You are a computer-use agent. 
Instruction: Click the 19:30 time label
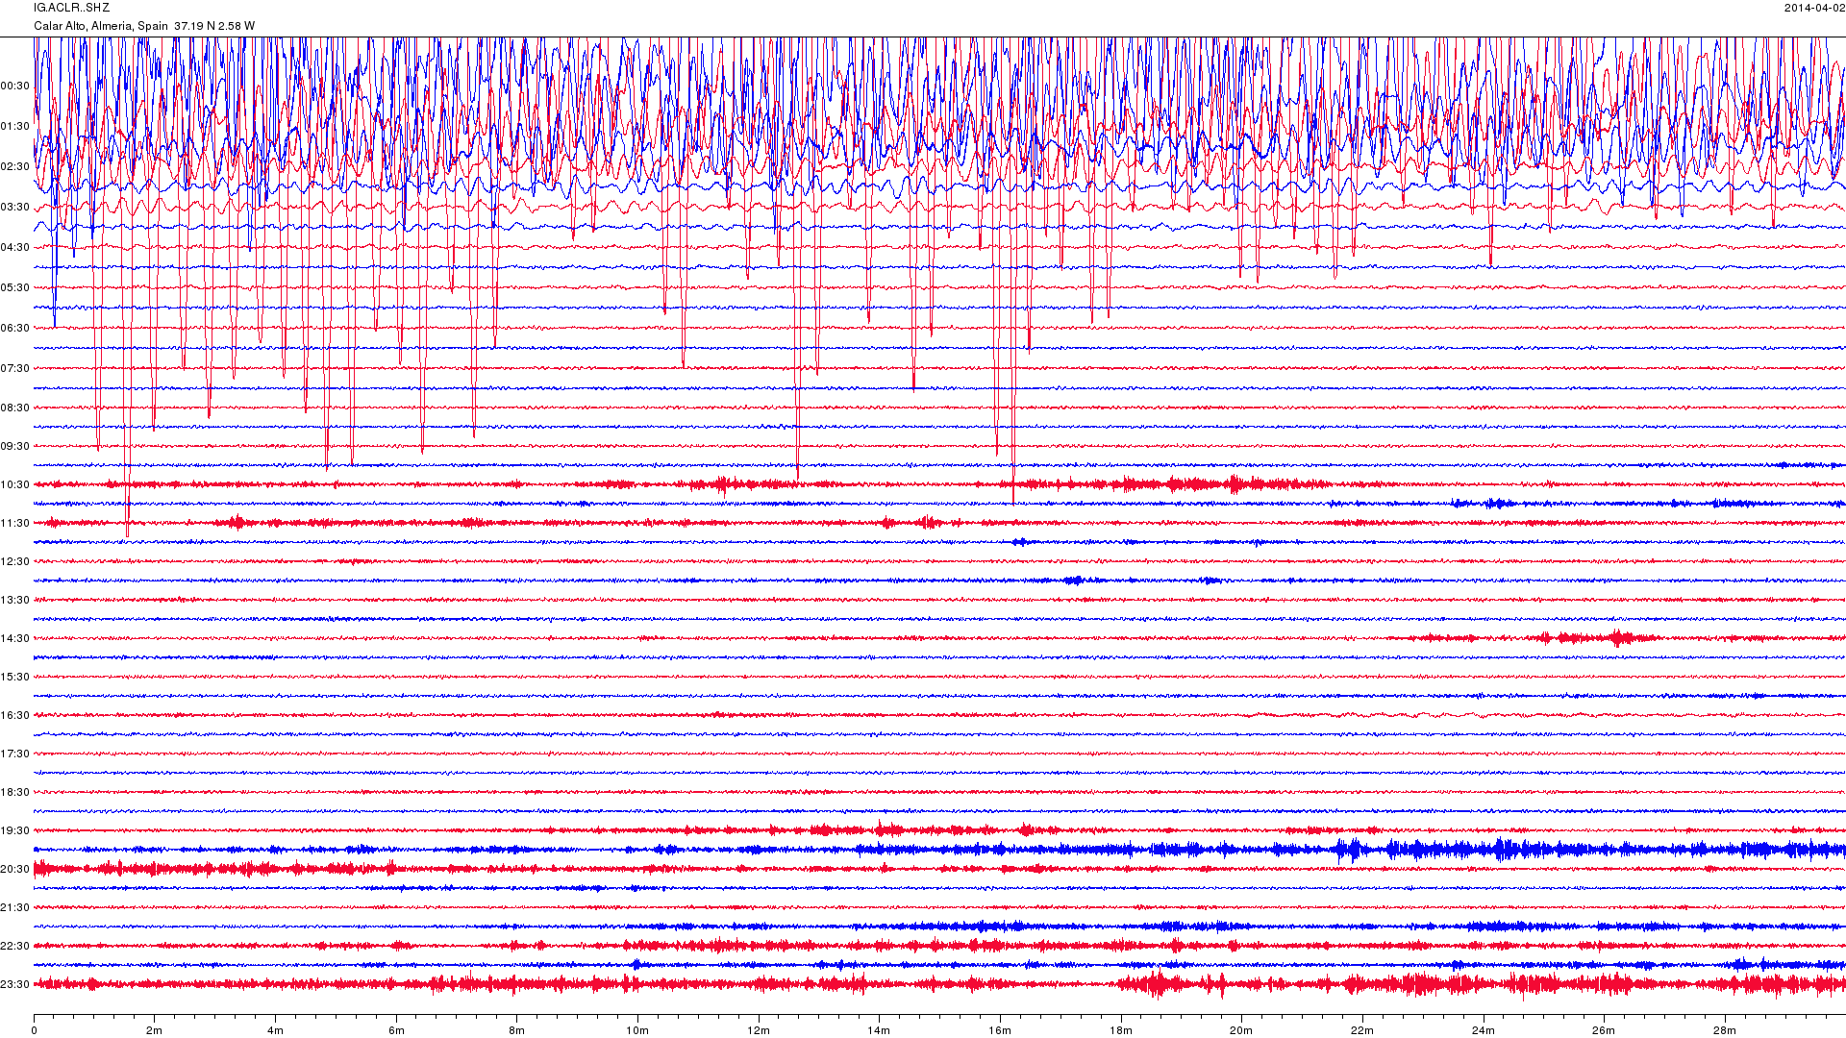15,831
